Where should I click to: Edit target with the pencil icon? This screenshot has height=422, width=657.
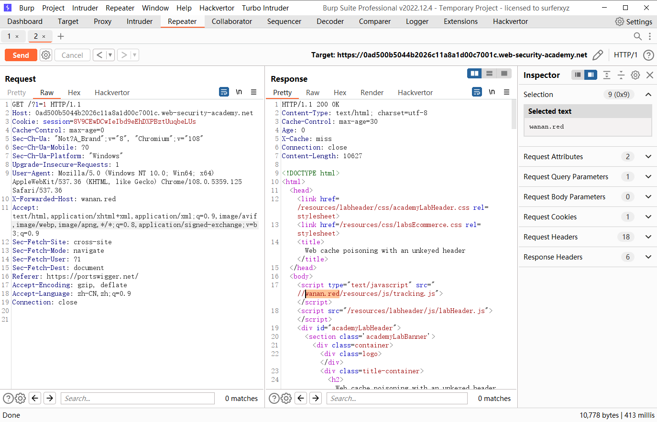coord(598,55)
